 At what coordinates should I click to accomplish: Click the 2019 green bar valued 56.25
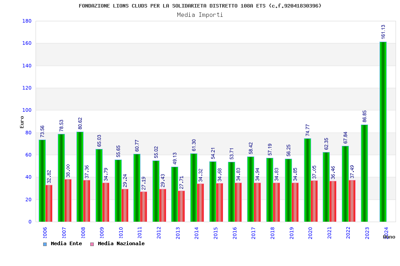click(x=288, y=190)
